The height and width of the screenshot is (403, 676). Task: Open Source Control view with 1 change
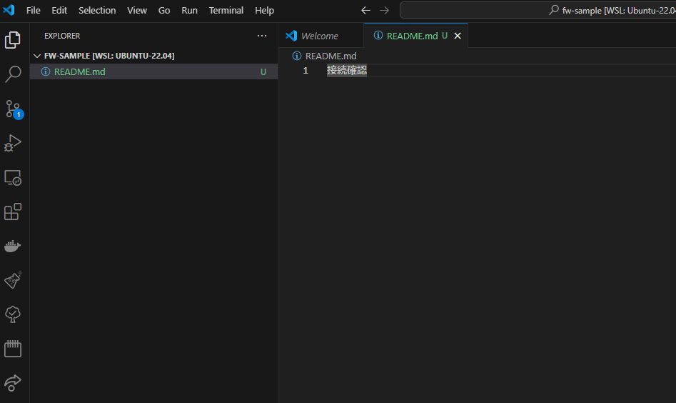(14, 109)
